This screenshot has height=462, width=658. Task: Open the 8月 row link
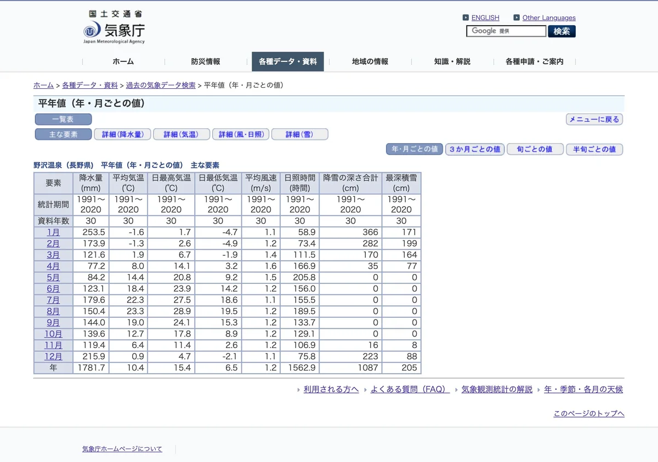(x=53, y=311)
